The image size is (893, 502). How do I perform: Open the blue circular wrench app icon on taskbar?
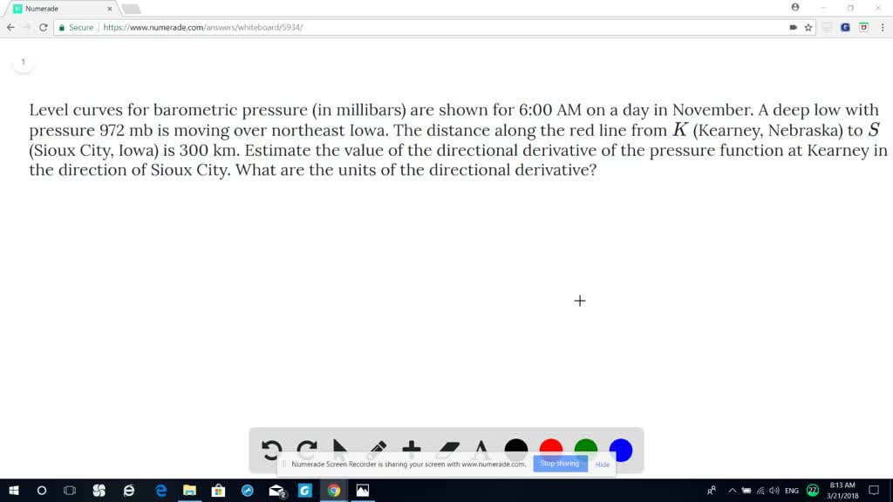pyautogui.click(x=247, y=490)
